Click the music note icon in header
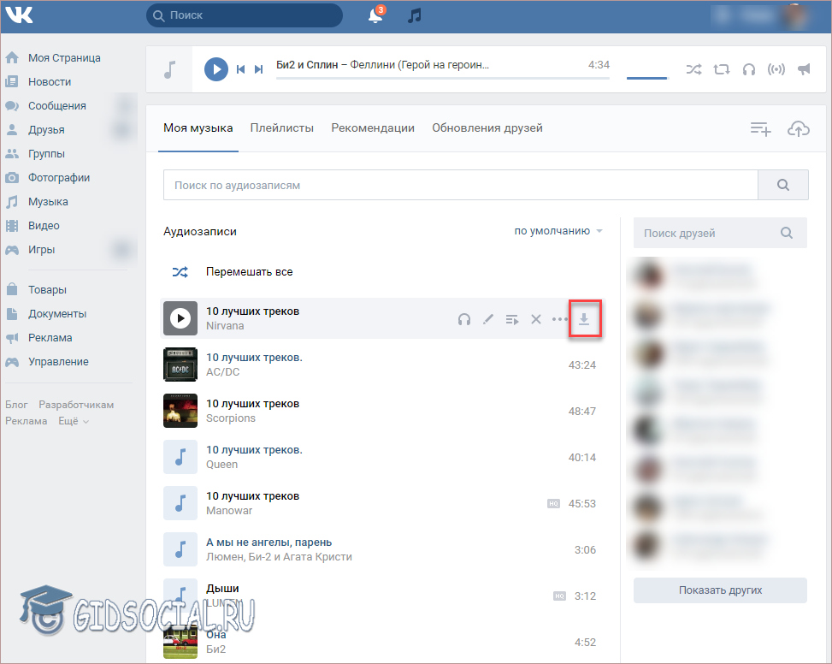 click(x=415, y=16)
